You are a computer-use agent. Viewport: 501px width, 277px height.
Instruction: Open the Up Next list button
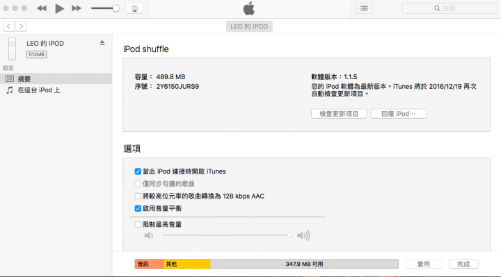pos(364,8)
